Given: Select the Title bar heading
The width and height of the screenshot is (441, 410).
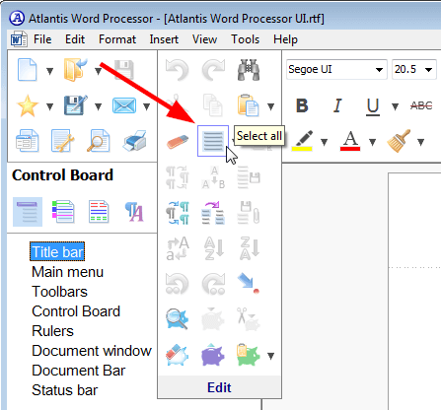Looking at the screenshot, I should tap(57, 252).
